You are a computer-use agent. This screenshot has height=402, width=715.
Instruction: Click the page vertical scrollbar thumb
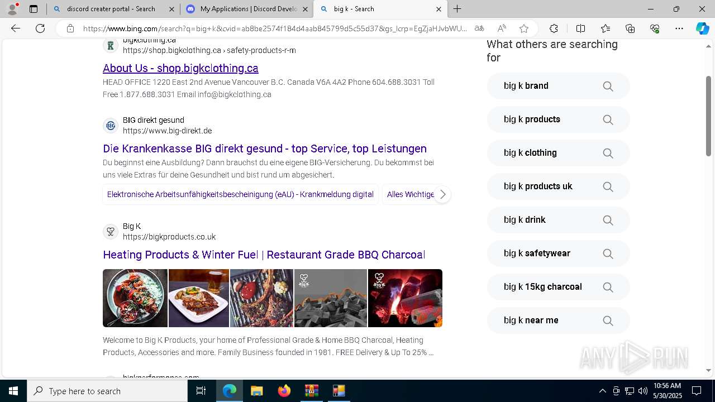coord(708,116)
